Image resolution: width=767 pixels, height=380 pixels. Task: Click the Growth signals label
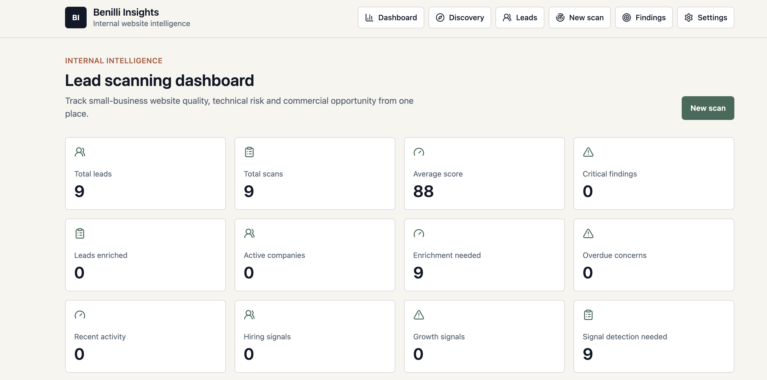(439, 337)
